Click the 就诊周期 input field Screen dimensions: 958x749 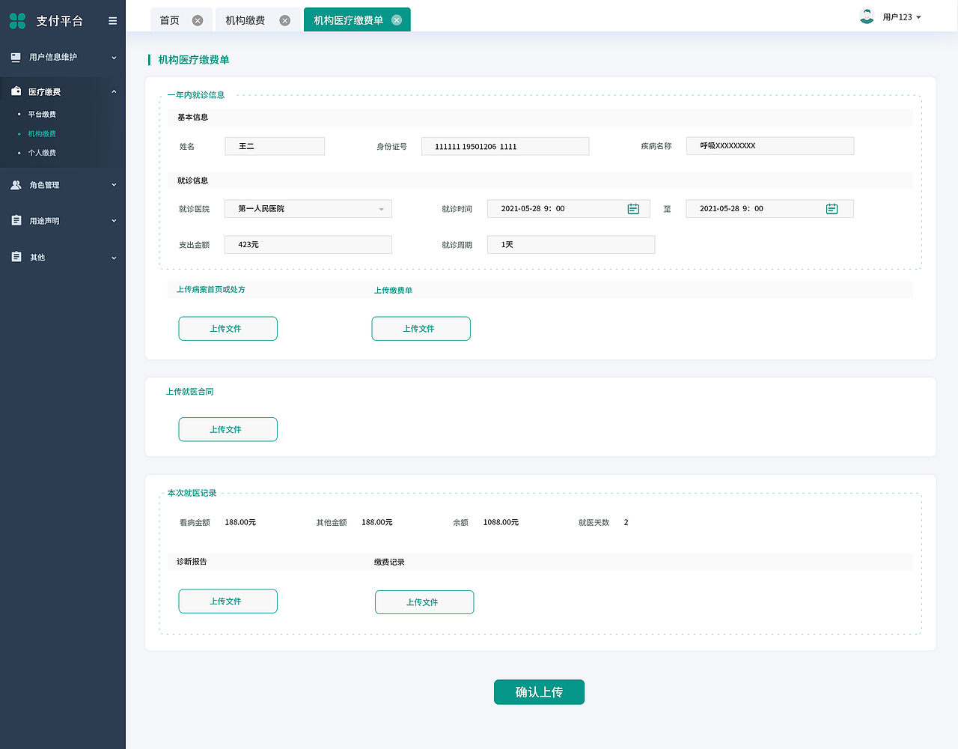(x=571, y=245)
